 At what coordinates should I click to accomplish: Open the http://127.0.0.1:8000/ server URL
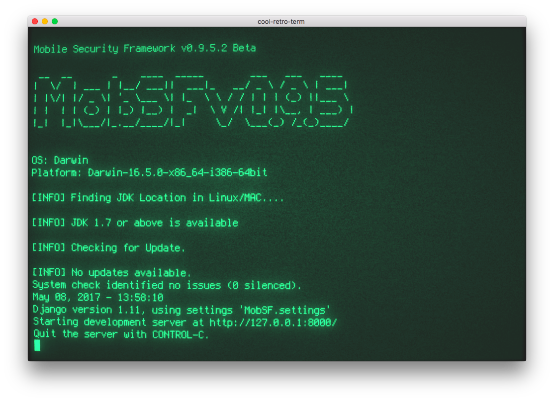click(273, 322)
